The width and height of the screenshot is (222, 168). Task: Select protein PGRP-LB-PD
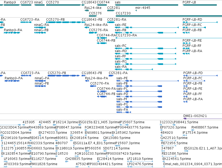(200, 76)
